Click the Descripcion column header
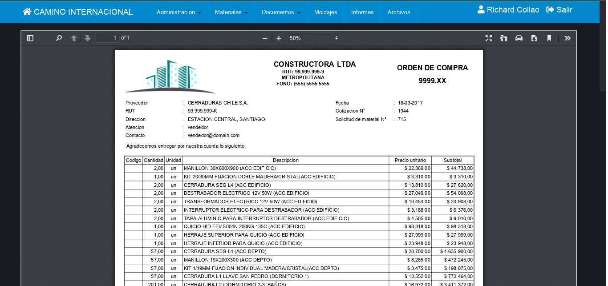Screen dimensions: 608x286 pos(286,160)
